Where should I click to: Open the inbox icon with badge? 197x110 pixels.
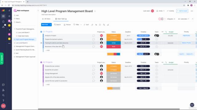(x=3, y=27)
